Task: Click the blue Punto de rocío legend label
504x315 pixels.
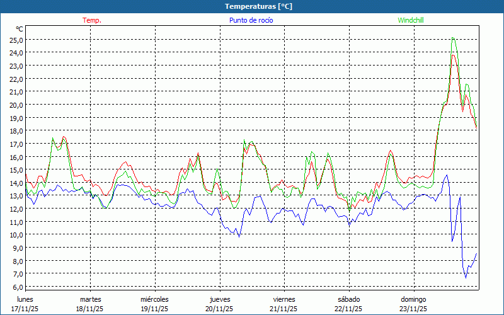Action: click(251, 20)
